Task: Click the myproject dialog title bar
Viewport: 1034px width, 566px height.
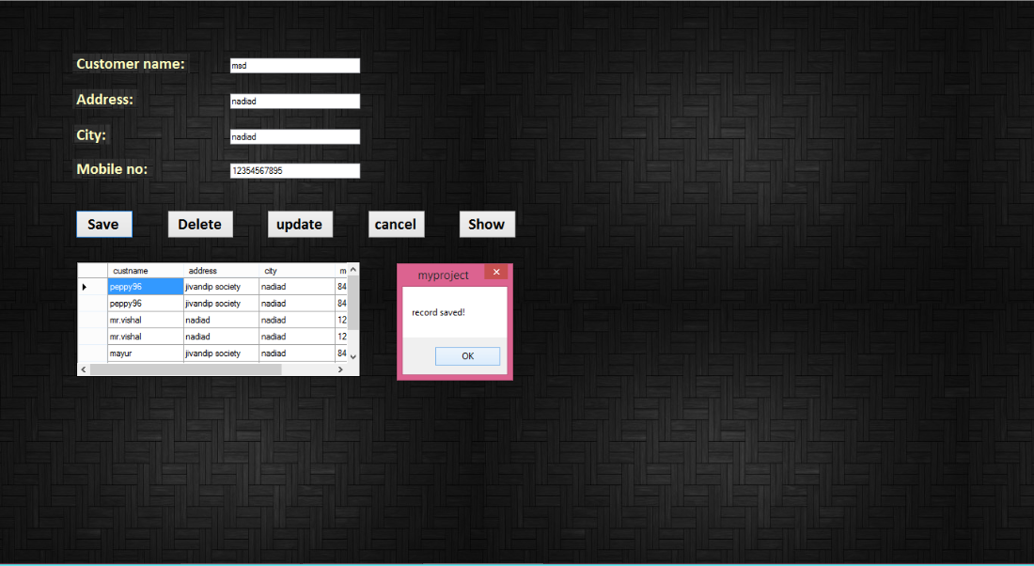Action: (443, 275)
